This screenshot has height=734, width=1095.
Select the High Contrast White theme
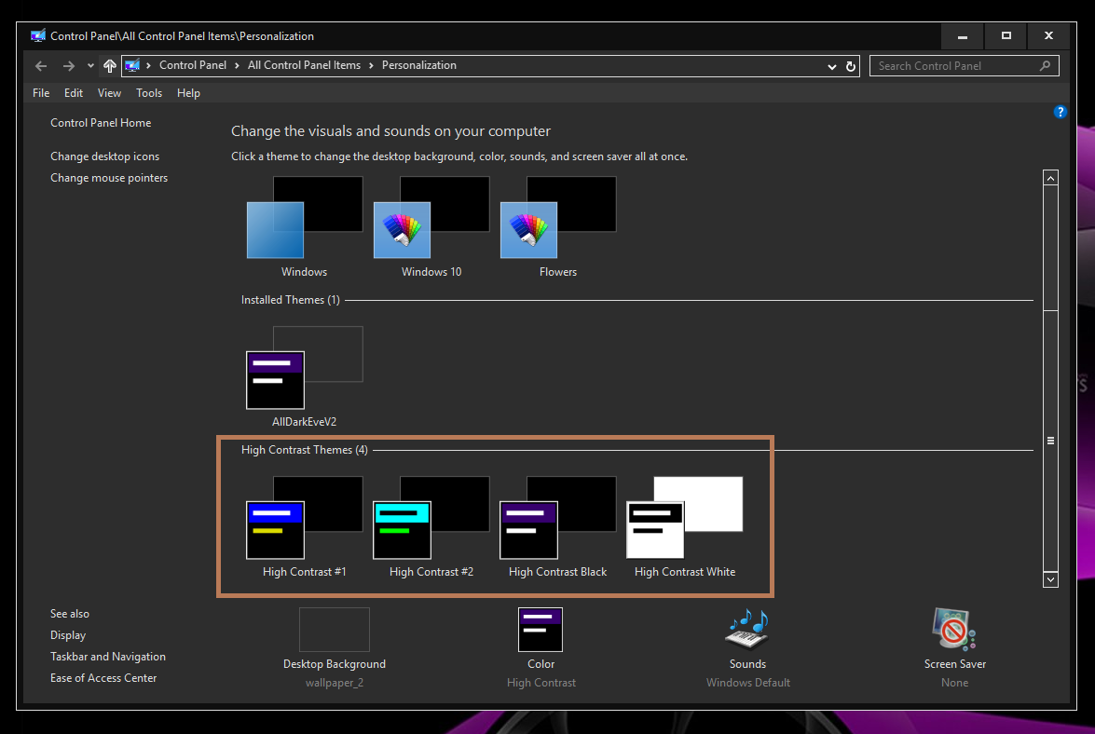click(x=685, y=518)
